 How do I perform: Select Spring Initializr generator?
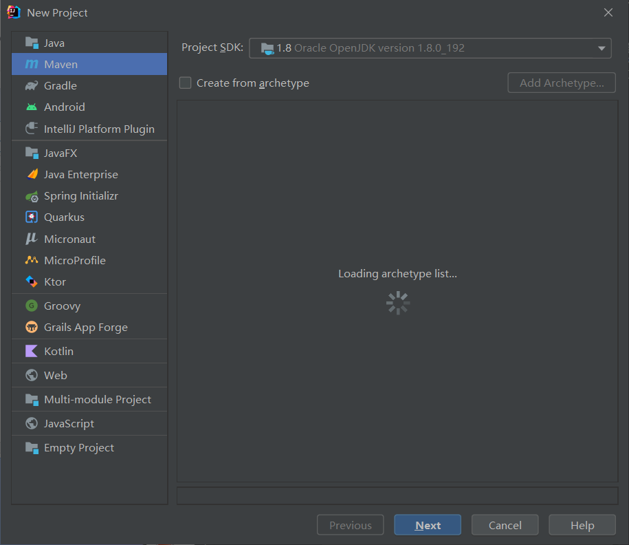[x=89, y=196]
